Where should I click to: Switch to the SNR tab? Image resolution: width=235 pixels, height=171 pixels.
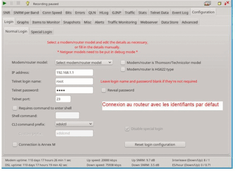7,13
